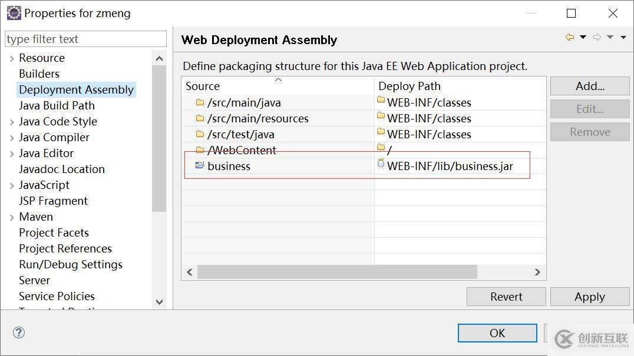Focus the type filter text field
Screen dimensions: 634x356
click(x=85, y=39)
